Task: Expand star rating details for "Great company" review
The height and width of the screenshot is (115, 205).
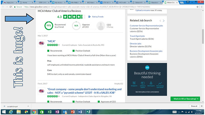Action: (59, 96)
